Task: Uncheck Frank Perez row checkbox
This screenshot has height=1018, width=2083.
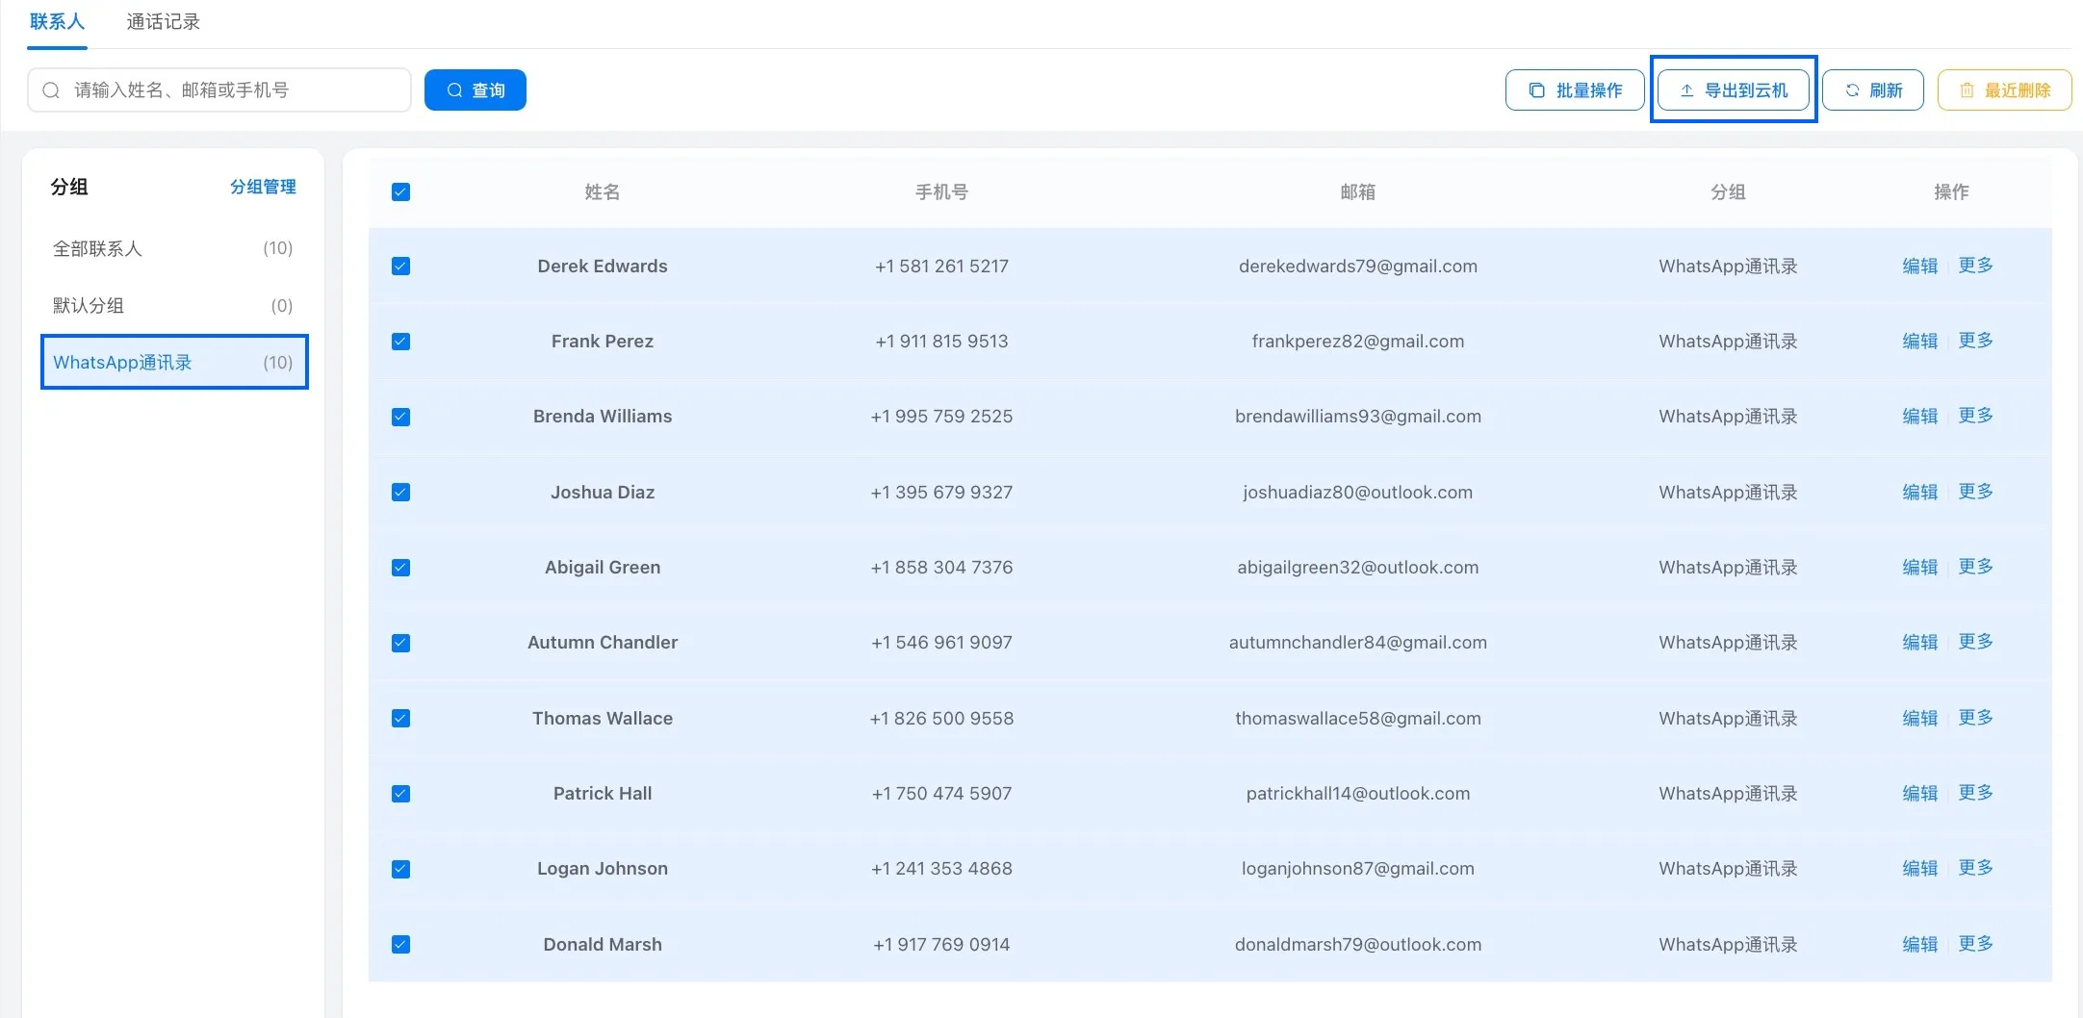Action: tap(401, 342)
